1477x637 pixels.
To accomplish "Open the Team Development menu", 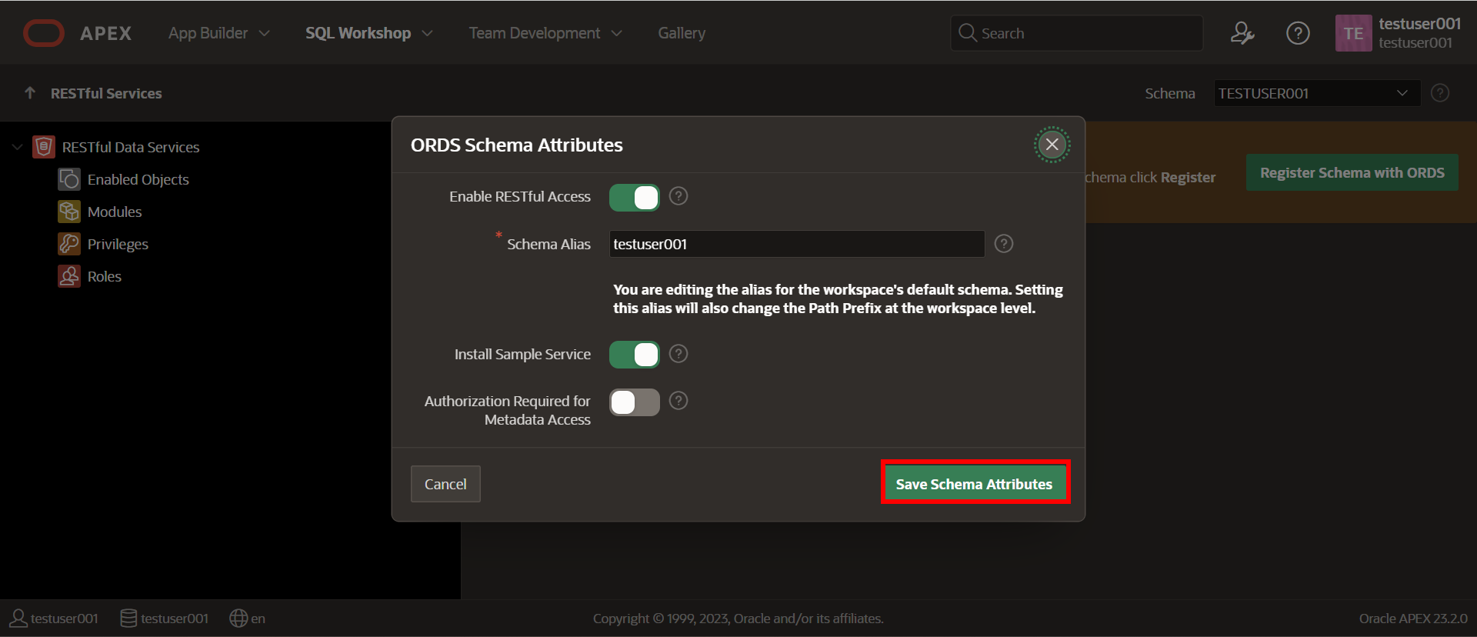I will 535,33.
